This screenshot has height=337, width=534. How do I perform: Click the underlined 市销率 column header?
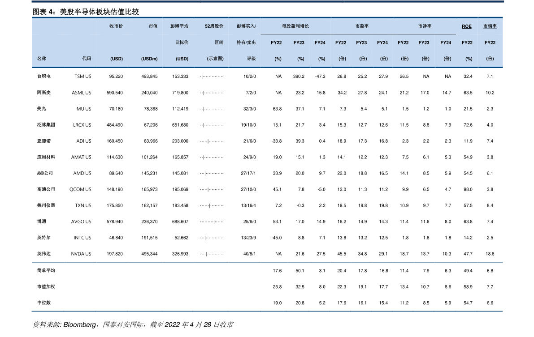(x=490, y=26)
